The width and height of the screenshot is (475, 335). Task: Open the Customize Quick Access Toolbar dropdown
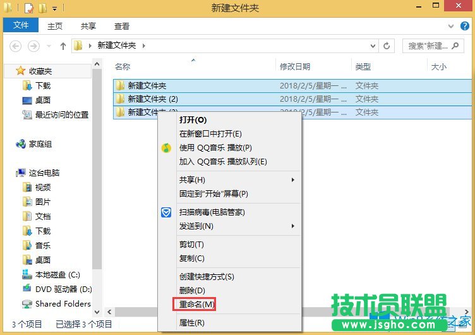pyautogui.click(x=54, y=9)
